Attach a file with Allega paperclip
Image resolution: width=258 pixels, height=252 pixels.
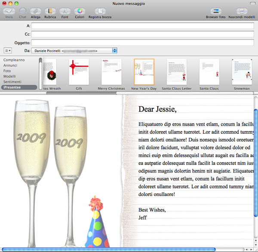(x=36, y=11)
